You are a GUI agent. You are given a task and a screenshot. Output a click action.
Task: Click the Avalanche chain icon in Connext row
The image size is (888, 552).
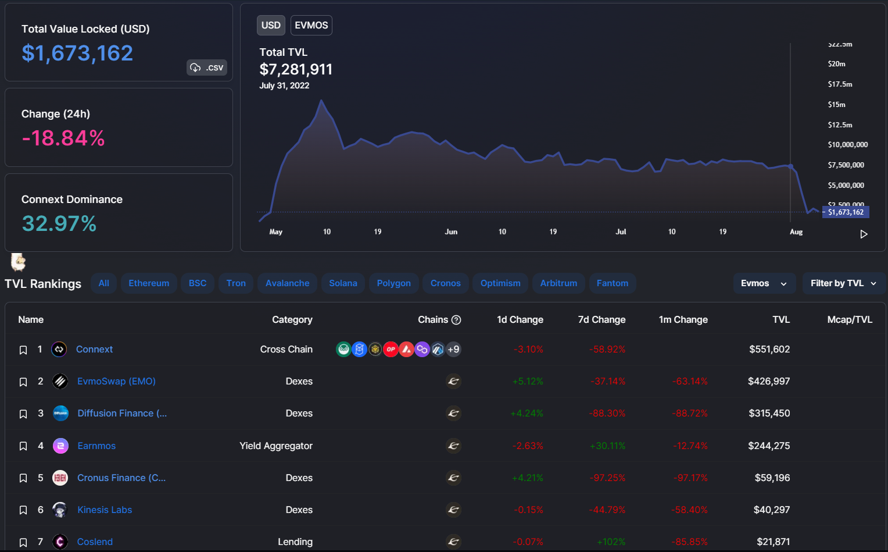point(407,349)
